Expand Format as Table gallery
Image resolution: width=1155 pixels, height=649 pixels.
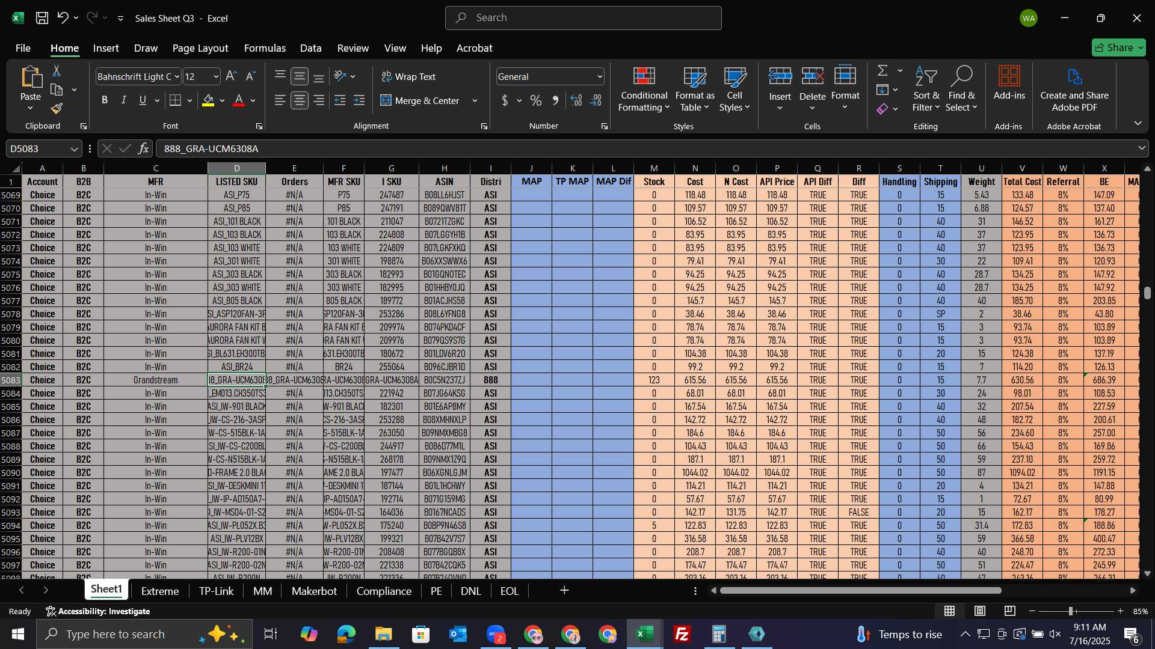click(x=695, y=89)
